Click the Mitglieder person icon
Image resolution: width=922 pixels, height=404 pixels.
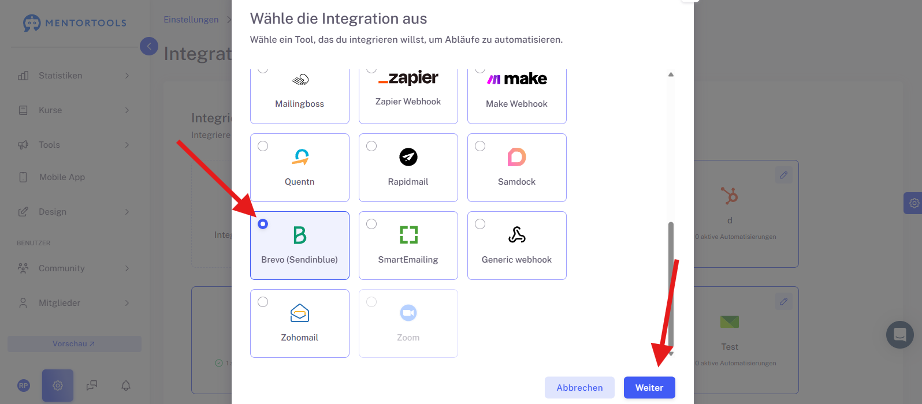point(23,303)
